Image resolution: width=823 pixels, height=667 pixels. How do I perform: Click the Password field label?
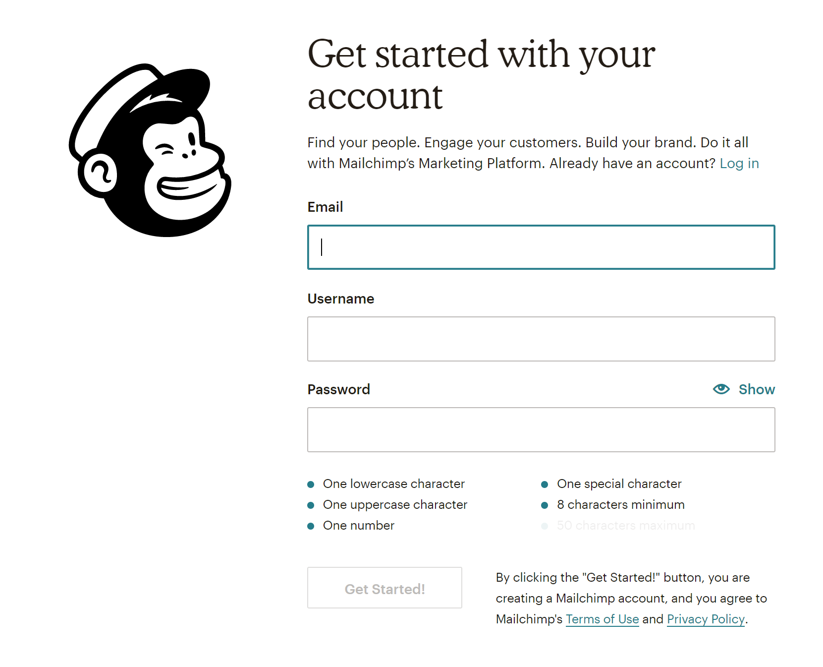tap(338, 390)
